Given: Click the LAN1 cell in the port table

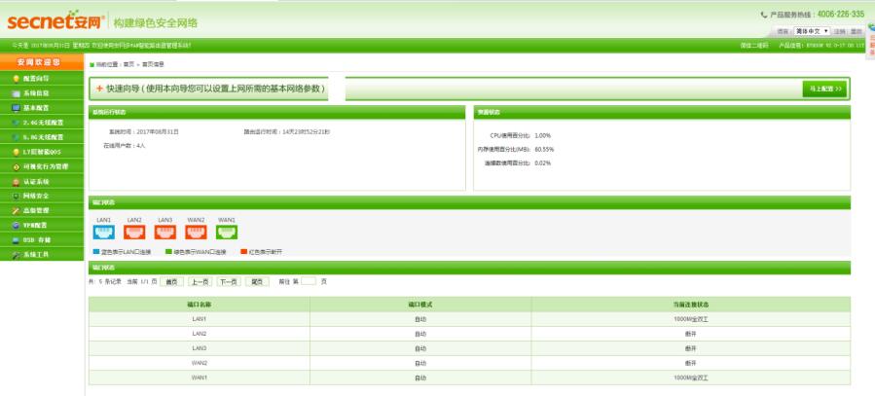Looking at the screenshot, I should 200,319.
